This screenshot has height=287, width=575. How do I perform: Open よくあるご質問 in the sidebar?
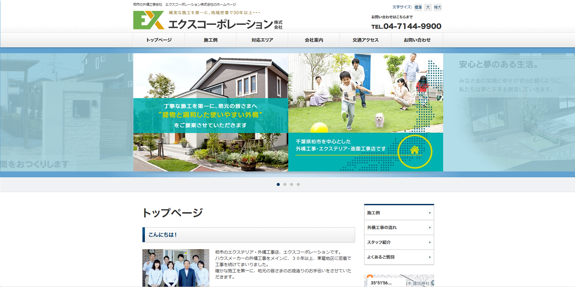(399, 257)
